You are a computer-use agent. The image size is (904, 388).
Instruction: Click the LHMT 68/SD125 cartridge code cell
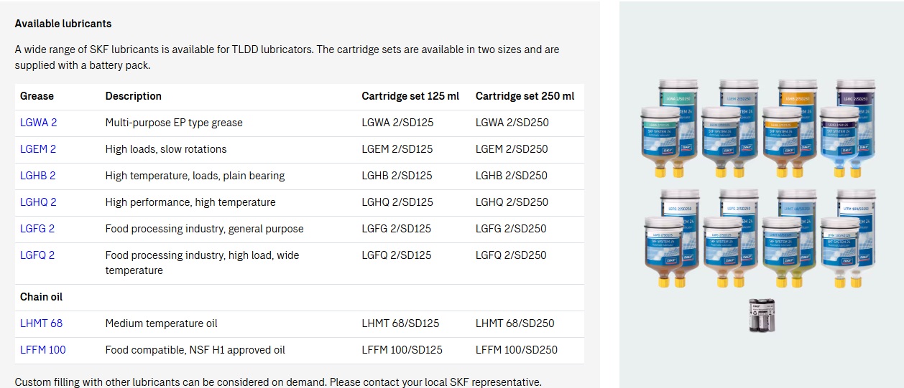click(x=400, y=323)
